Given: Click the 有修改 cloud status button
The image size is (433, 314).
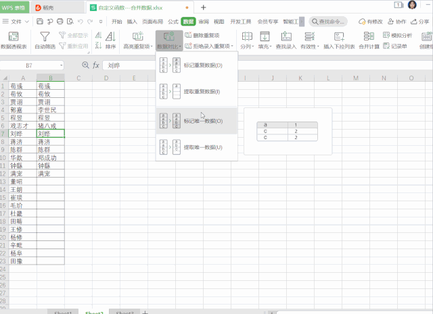Looking at the screenshot, I should pyautogui.click(x=370, y=22).
